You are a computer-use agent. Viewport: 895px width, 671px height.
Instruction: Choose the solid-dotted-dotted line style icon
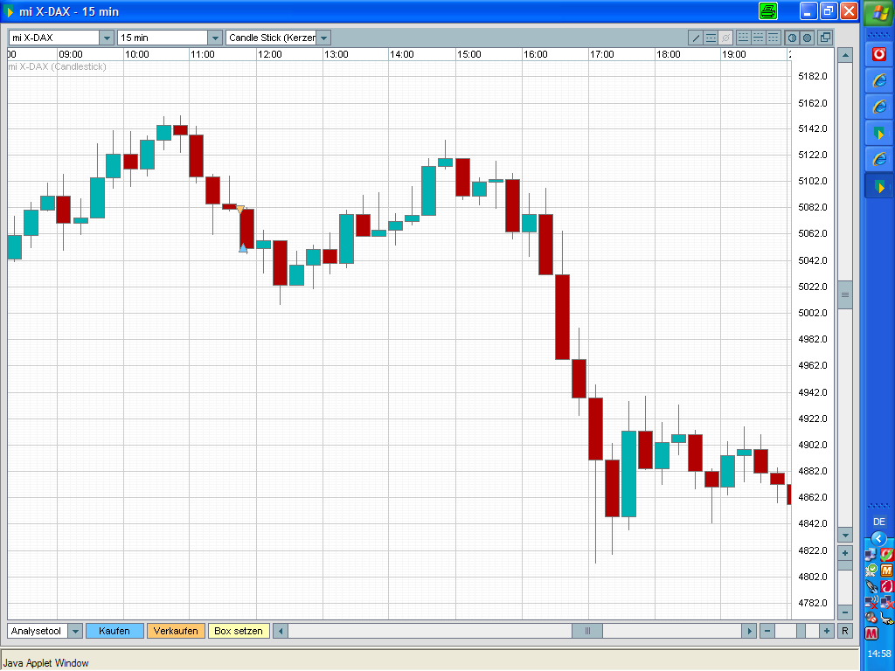[x=773, y=38]
